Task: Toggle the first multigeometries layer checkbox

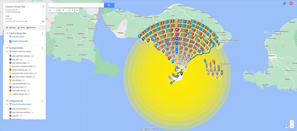Action: tap(7, 48)
